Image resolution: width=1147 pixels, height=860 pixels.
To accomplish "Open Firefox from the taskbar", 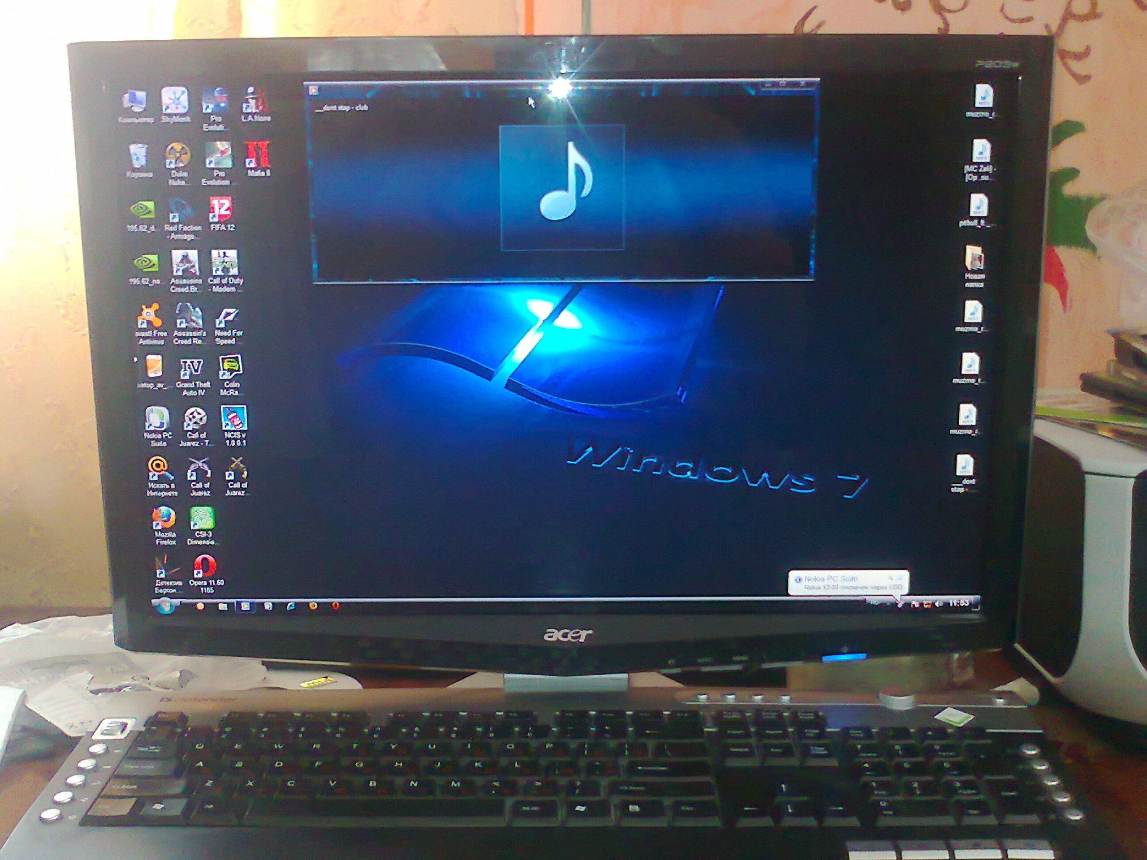I will pyautogui.click(x=313, y=606).
